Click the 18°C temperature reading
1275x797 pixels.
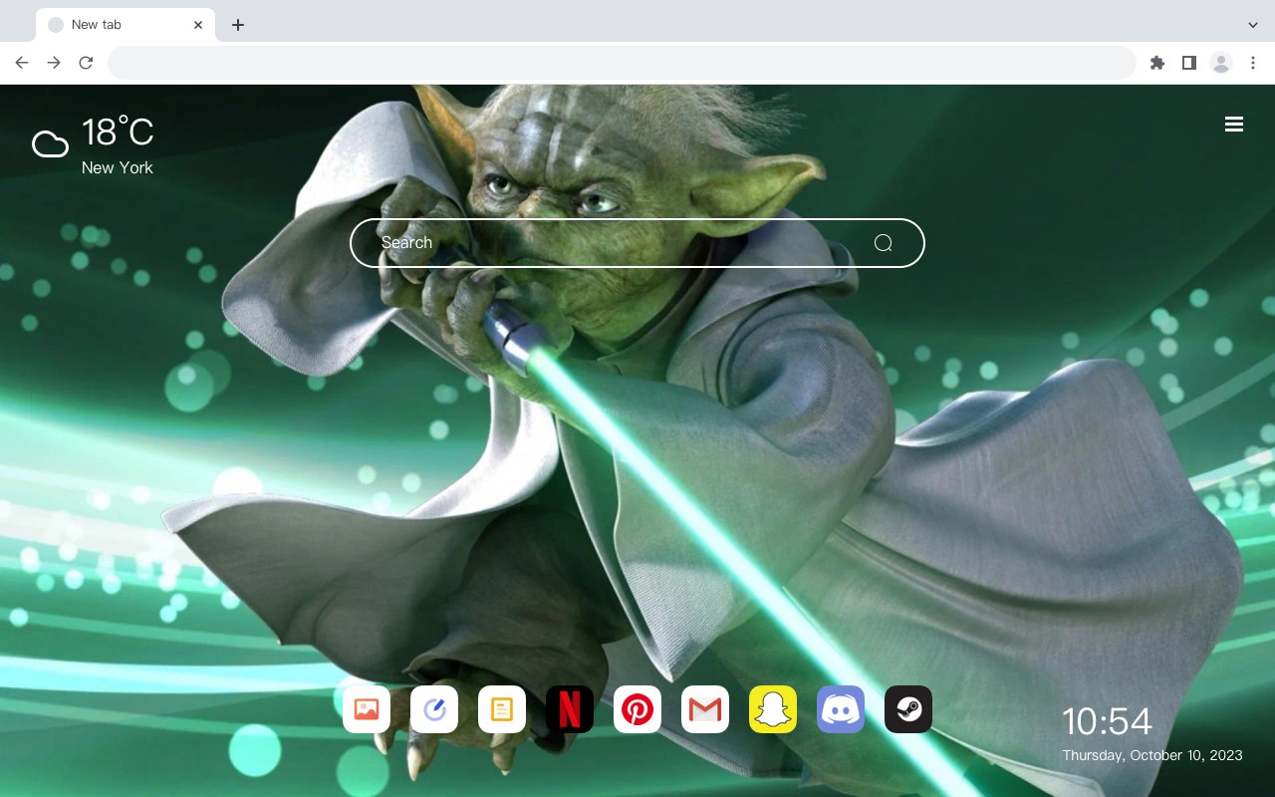118,133
